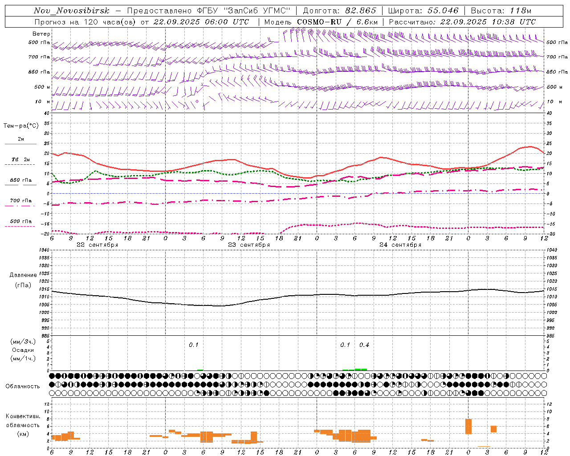Click '850 гПа' entry in temperature legend
The image size is (570, 456).
(x=20, y=180)
